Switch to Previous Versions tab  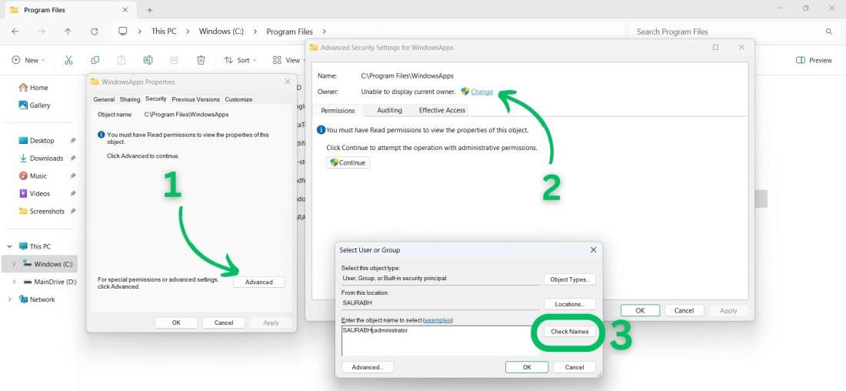click(x=196, y=99)
